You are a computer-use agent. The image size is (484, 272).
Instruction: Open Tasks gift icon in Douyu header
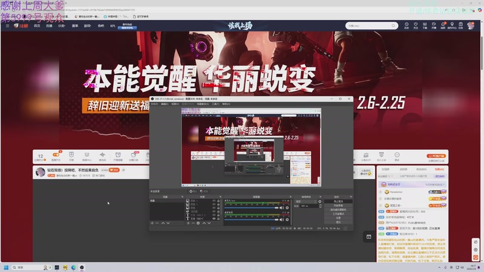461,25
